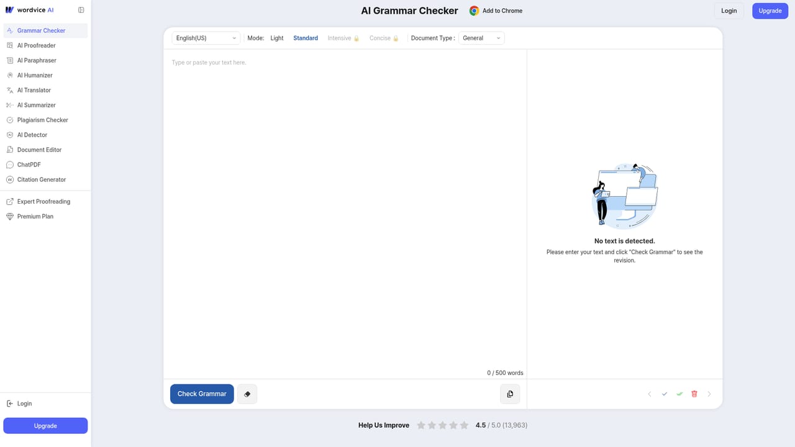The width and height of the screenshot is (795, 447).
Task: Reject suggestions with the red trash icon
Action: coord(694,394)
